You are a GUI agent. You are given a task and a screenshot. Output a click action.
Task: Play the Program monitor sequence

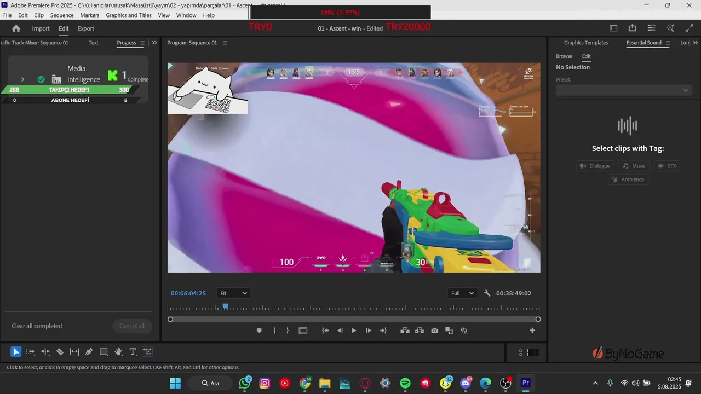point(354,331)
